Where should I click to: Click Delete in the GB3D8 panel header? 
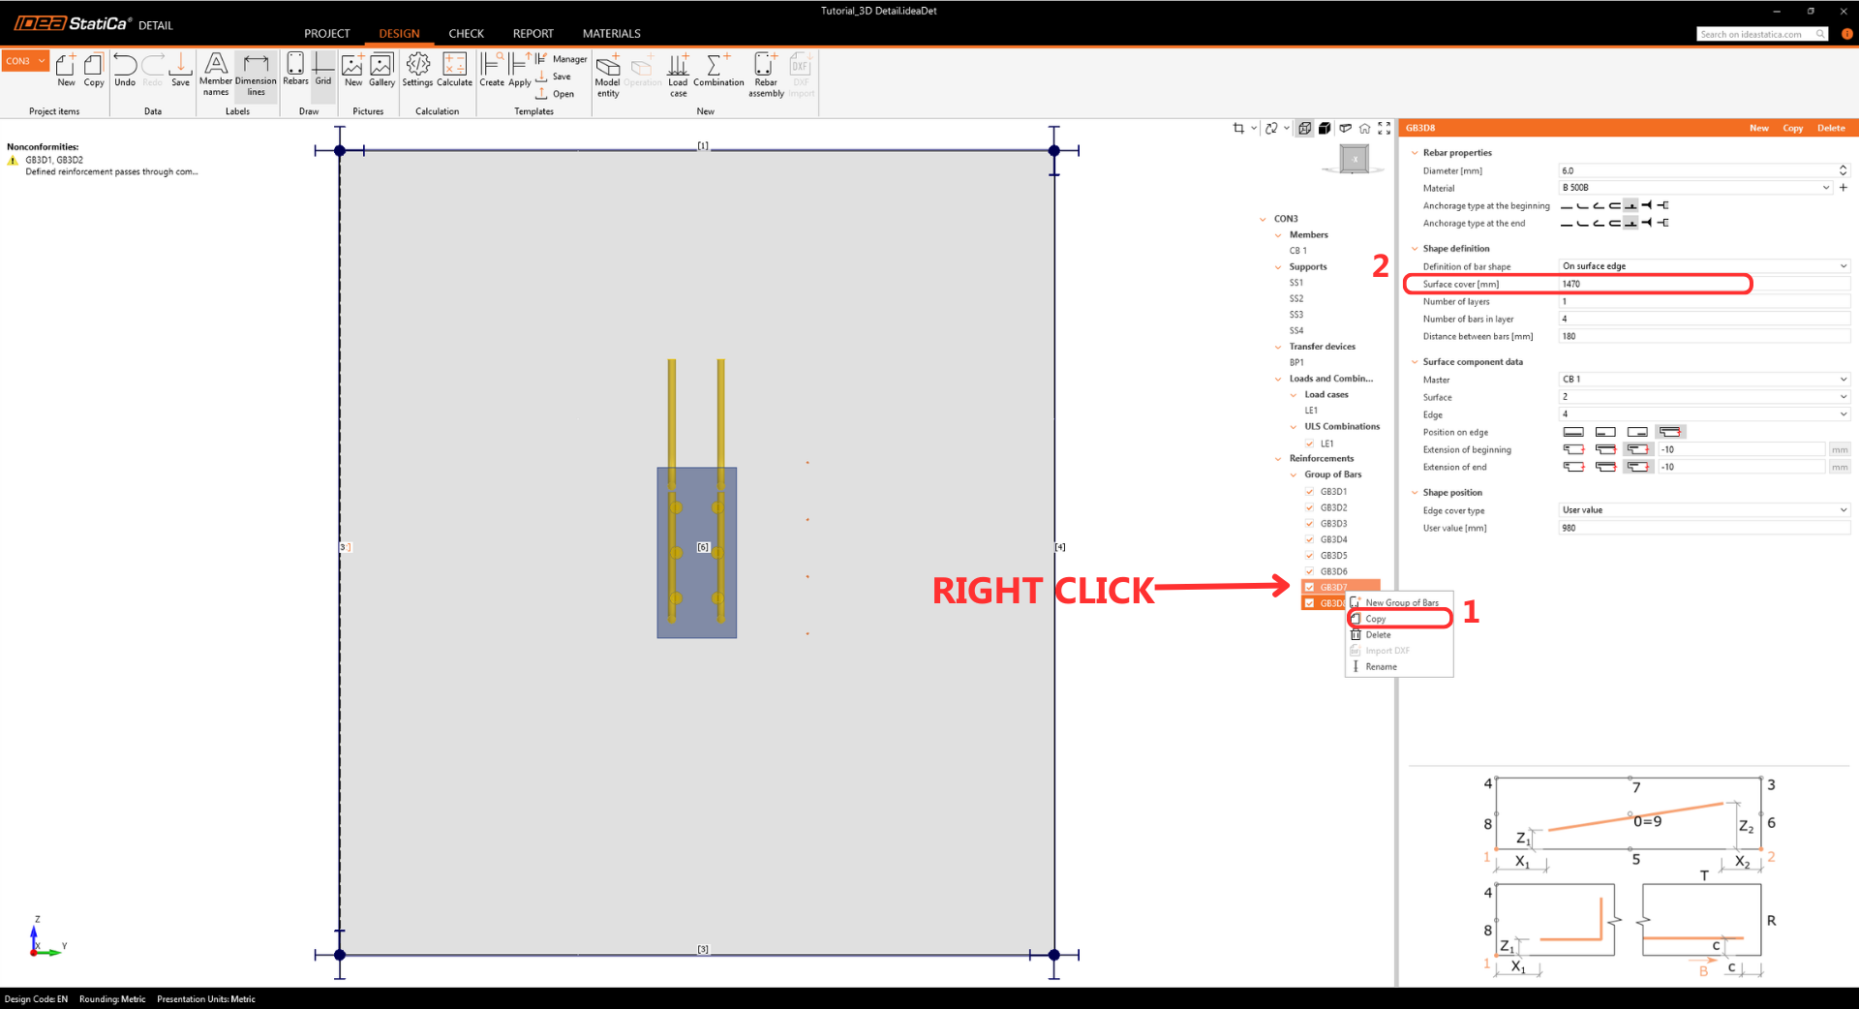(x=1831, y=128)
